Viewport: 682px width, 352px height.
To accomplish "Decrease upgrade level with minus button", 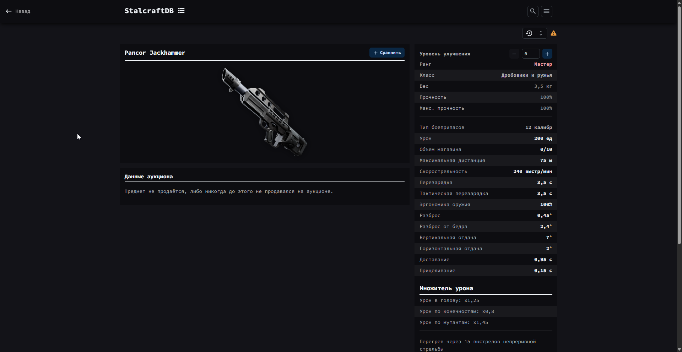I will [x=514, y=54].
